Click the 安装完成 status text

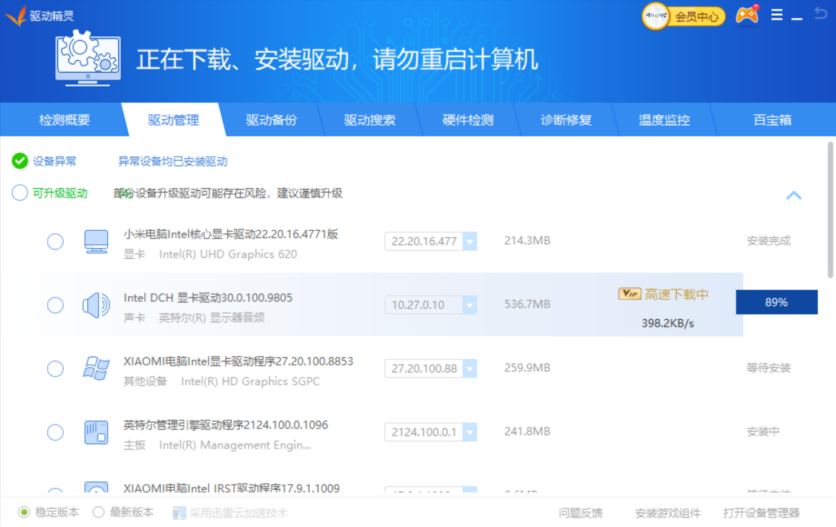768,240
